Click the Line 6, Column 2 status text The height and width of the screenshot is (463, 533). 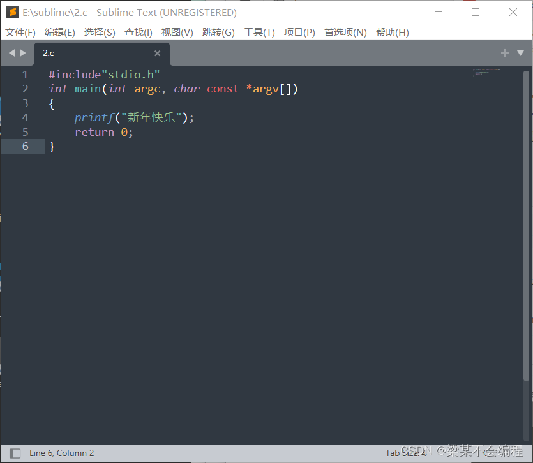pyautogui.click(x=61, y=453)
